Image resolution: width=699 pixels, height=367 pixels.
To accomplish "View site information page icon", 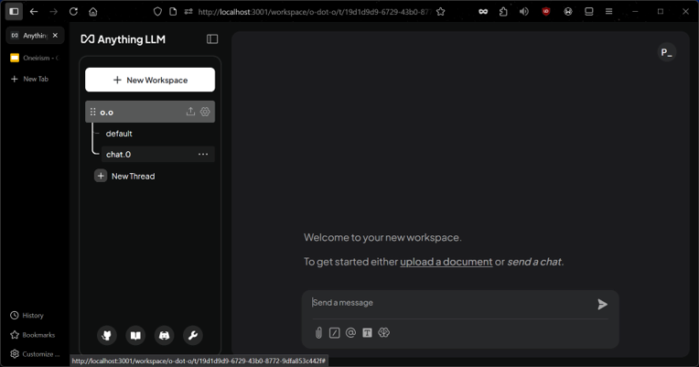I will [173, 12].
